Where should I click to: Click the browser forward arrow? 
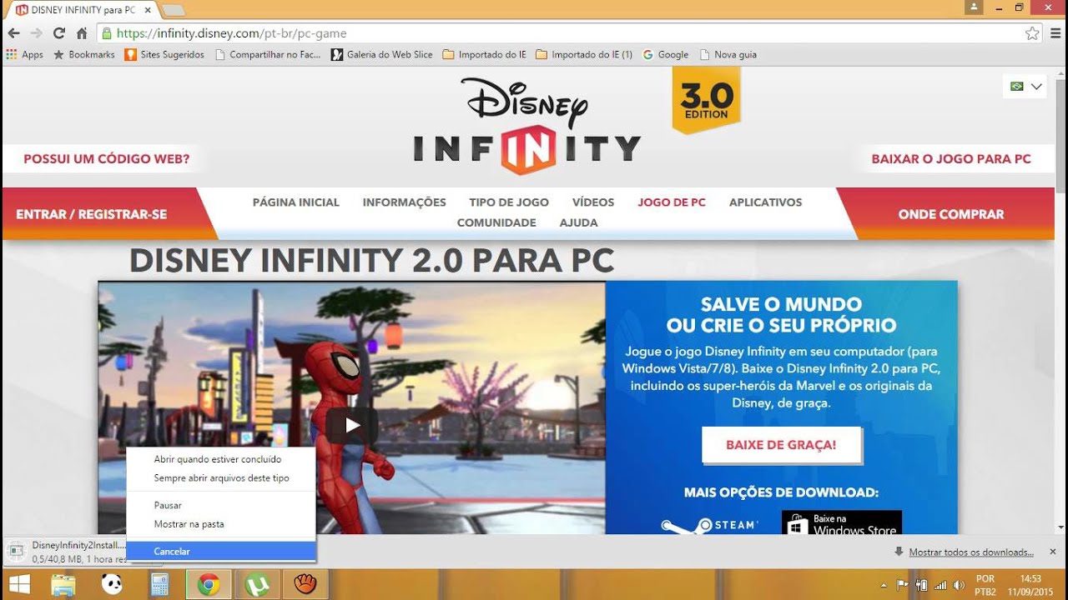36,33
